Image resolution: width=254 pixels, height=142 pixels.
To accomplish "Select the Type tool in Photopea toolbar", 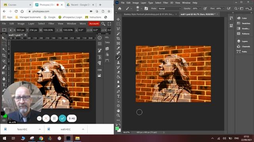I will point(4,84).
